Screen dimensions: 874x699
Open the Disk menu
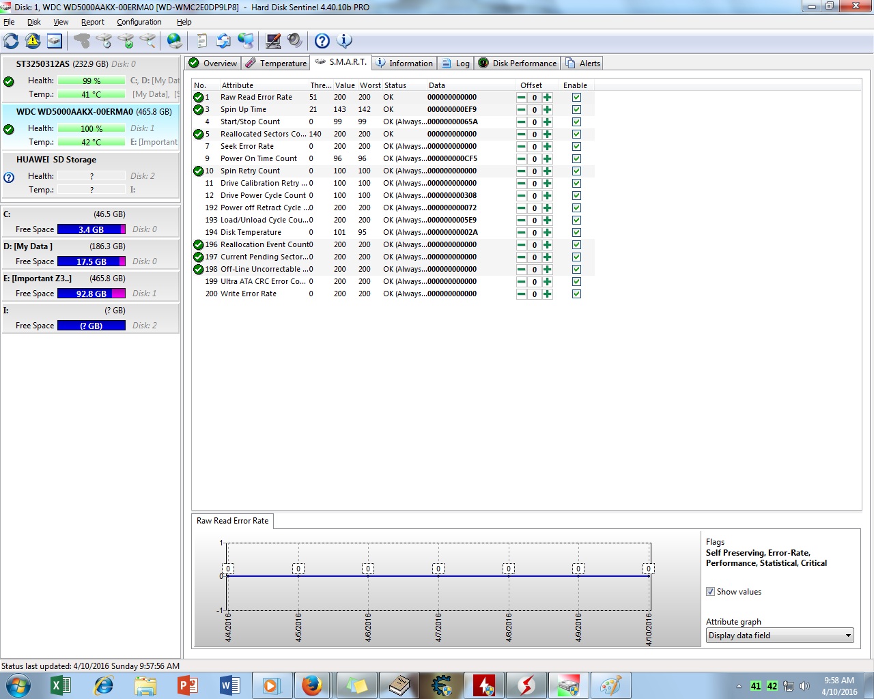coord(34,22)
